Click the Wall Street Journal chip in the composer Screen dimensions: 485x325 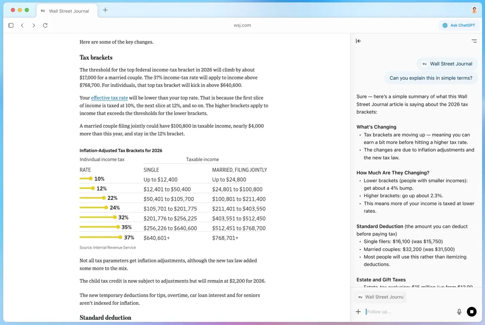click(x=380, y=297)
